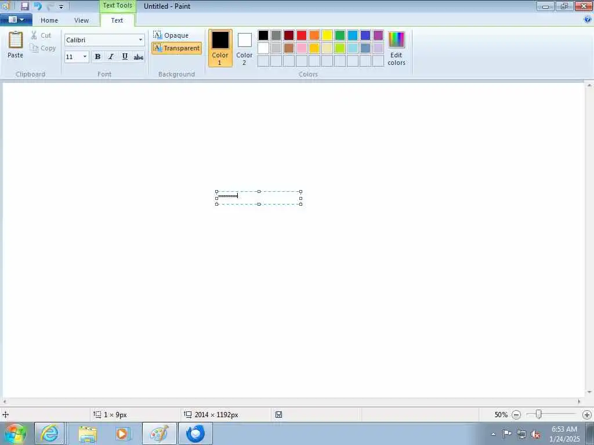Open Thunderbird from taskbar
594x445 pixels.
tap(195, 433)
